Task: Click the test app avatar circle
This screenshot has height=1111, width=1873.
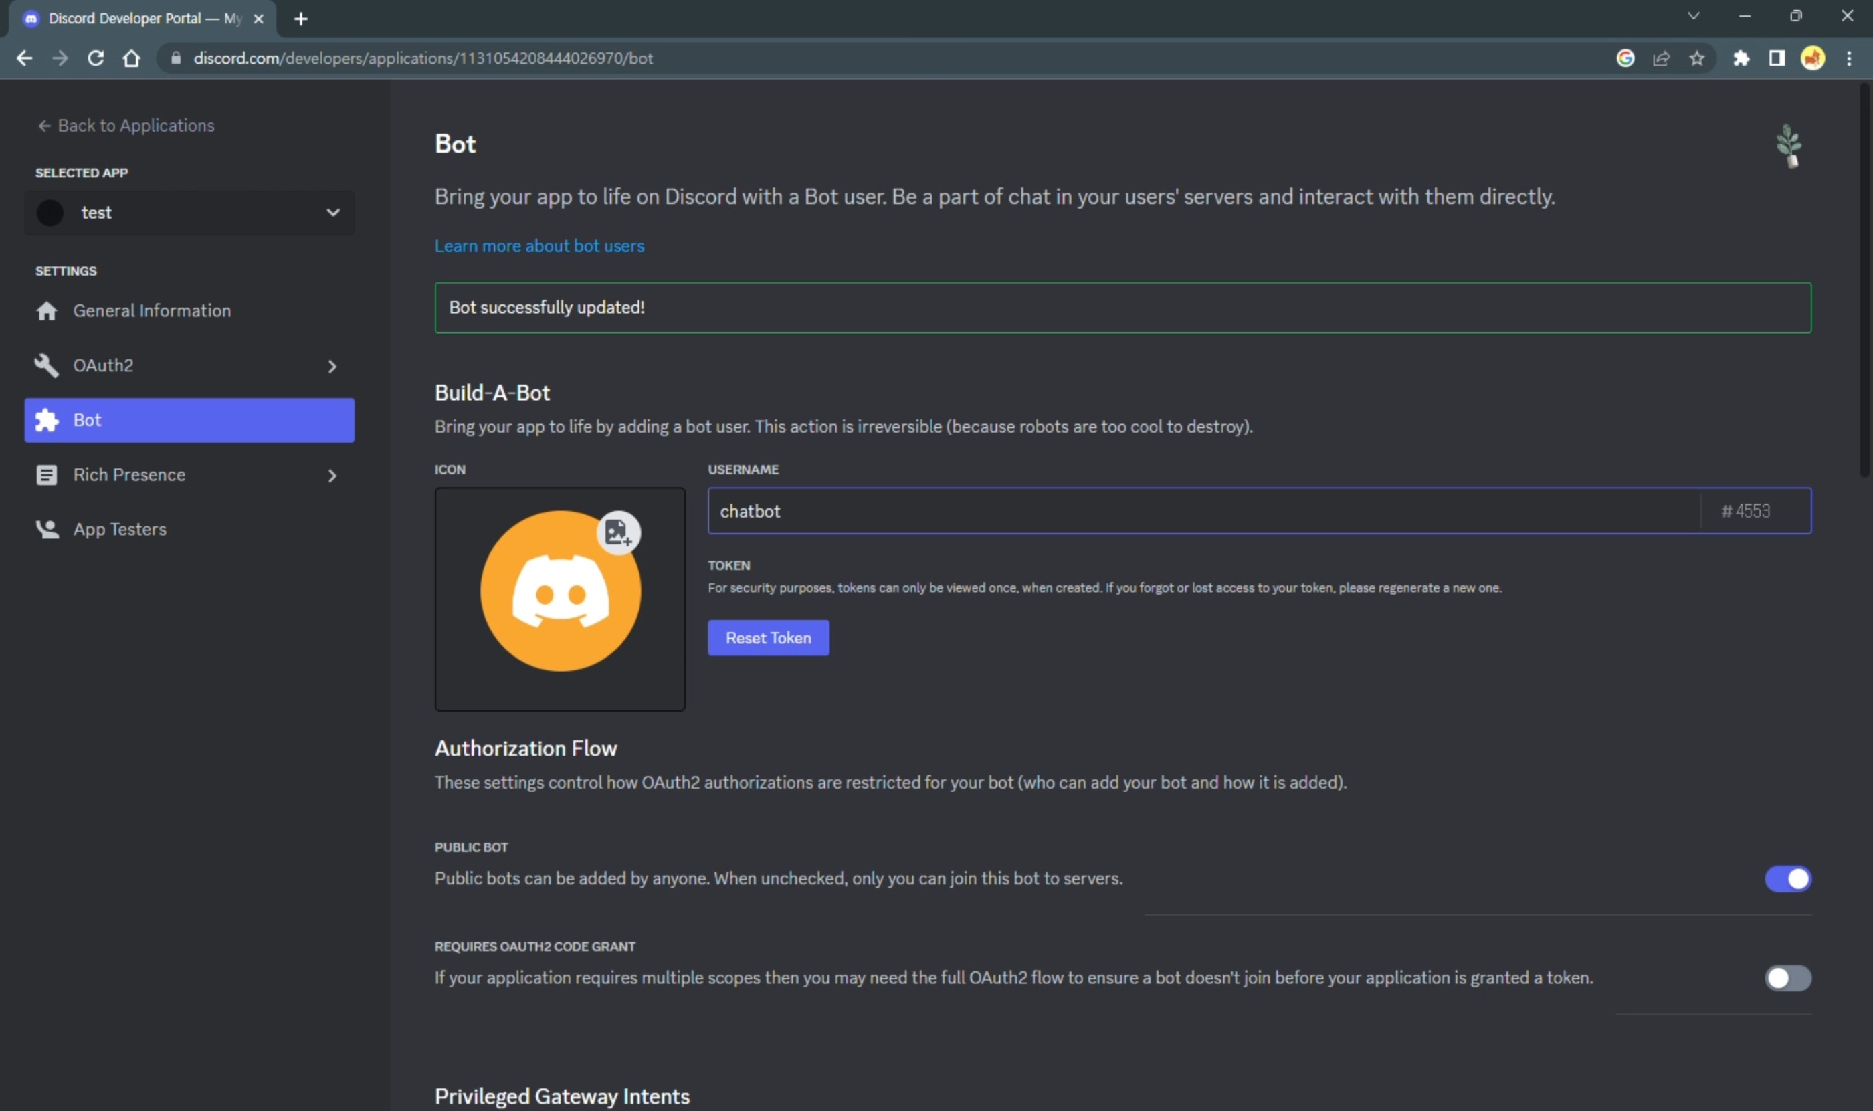Action: click(x=50, y=213)
